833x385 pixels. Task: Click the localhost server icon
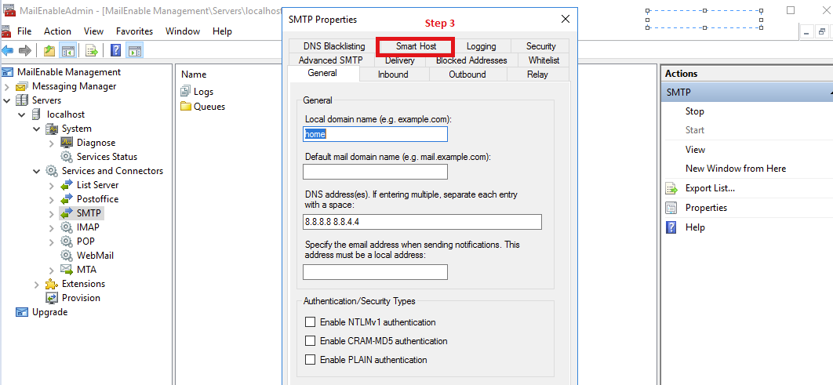[x=37, y=114]
